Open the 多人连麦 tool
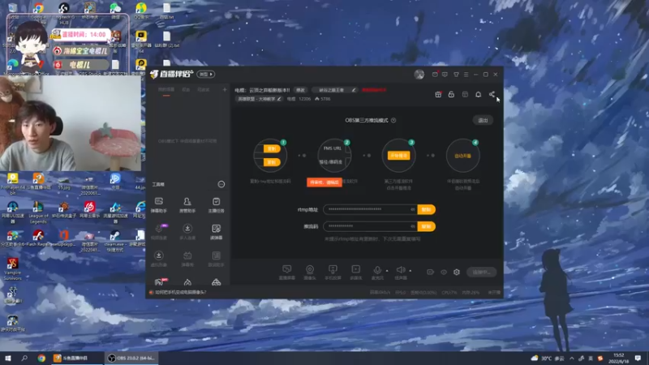Screen dimensions: 649x365 coord(187,232)
